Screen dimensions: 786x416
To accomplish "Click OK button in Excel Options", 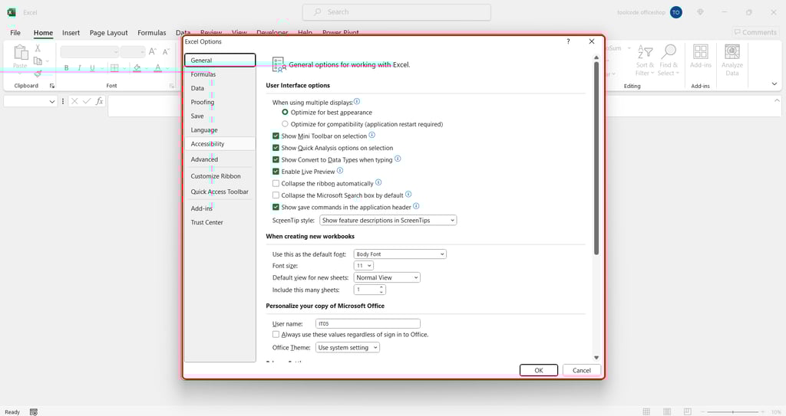I will 538,370.
